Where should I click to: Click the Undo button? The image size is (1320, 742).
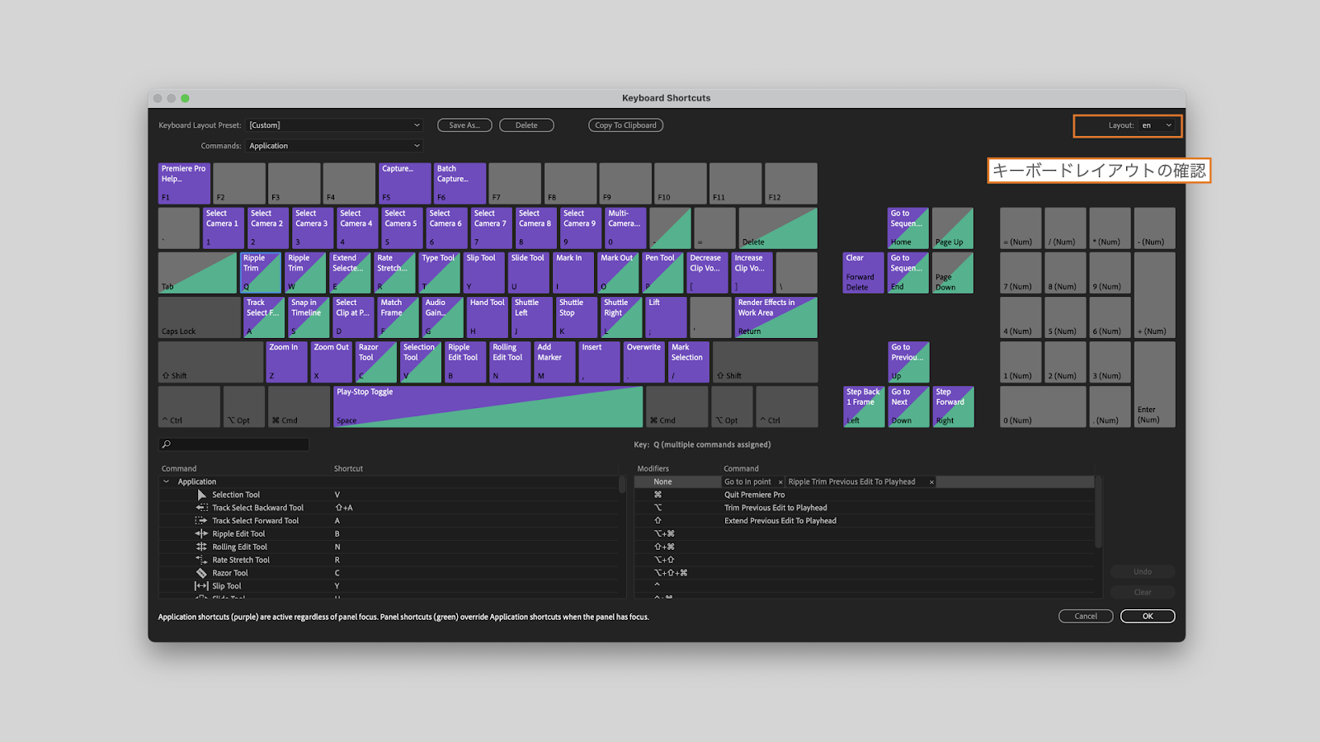click(x=1143, y=571)
